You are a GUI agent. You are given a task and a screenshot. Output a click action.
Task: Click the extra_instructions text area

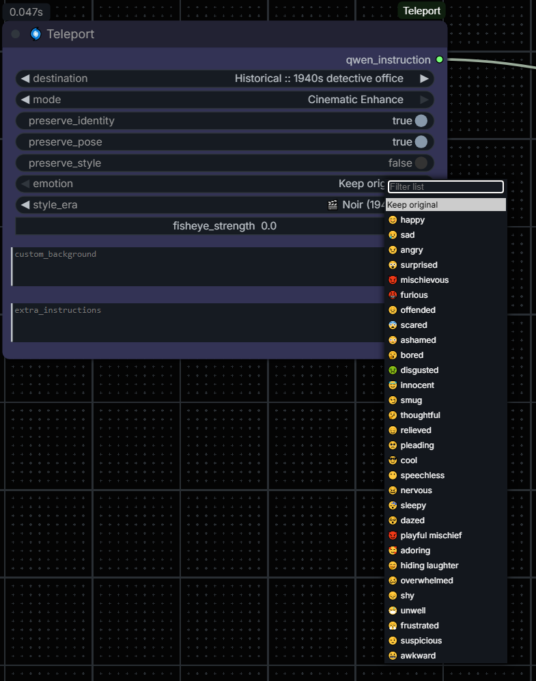[198, 322]
